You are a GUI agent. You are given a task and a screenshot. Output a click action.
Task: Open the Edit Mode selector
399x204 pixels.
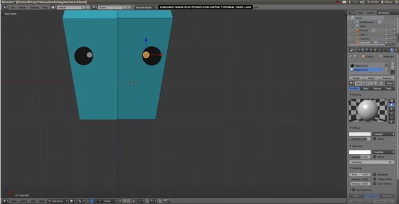[58, 201]
